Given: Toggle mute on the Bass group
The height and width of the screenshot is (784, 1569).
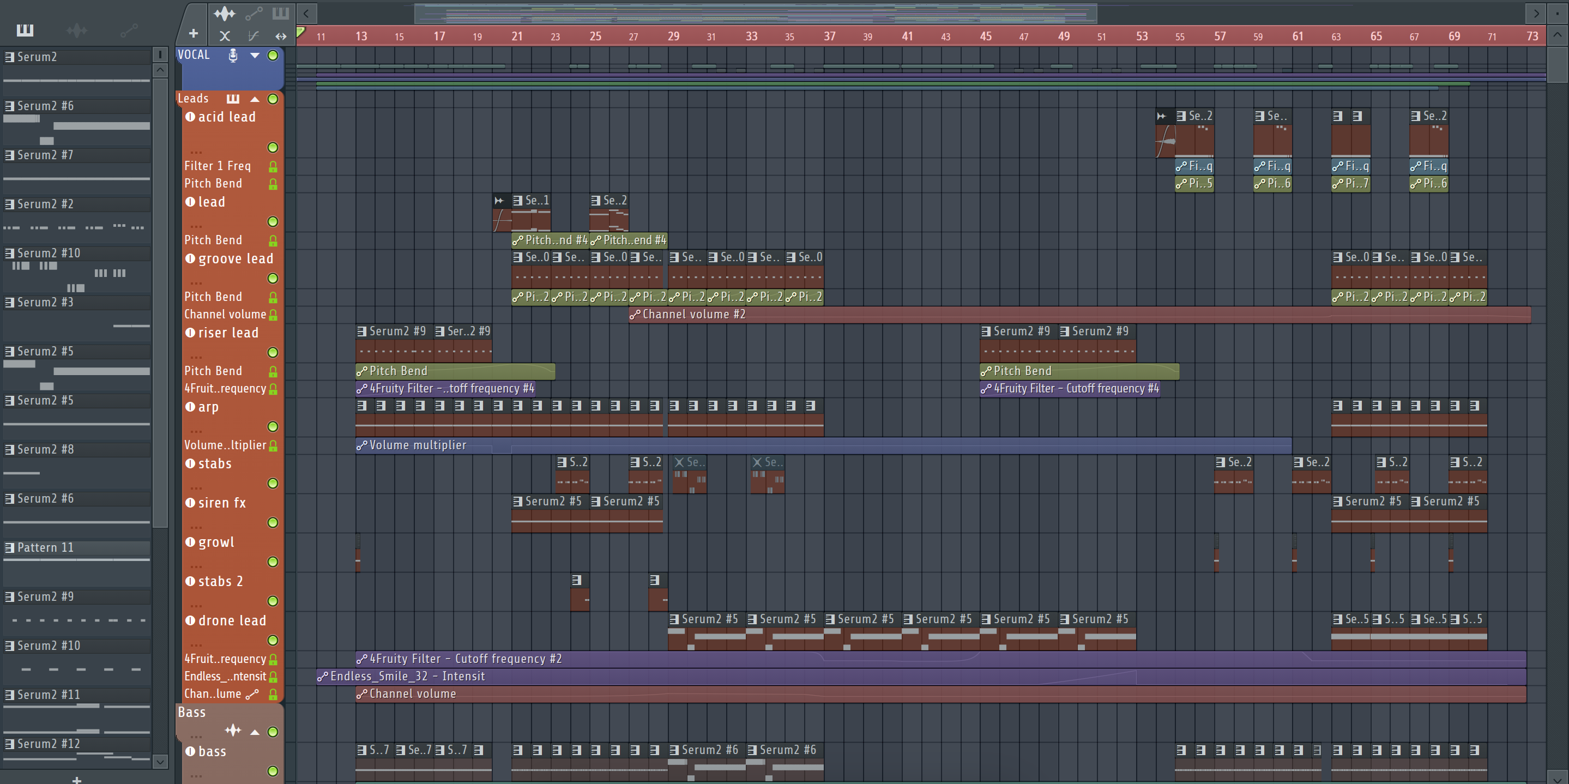Looking at the screenshot, I should 273,732.
